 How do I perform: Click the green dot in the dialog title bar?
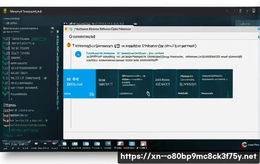[x=71, y=30]
